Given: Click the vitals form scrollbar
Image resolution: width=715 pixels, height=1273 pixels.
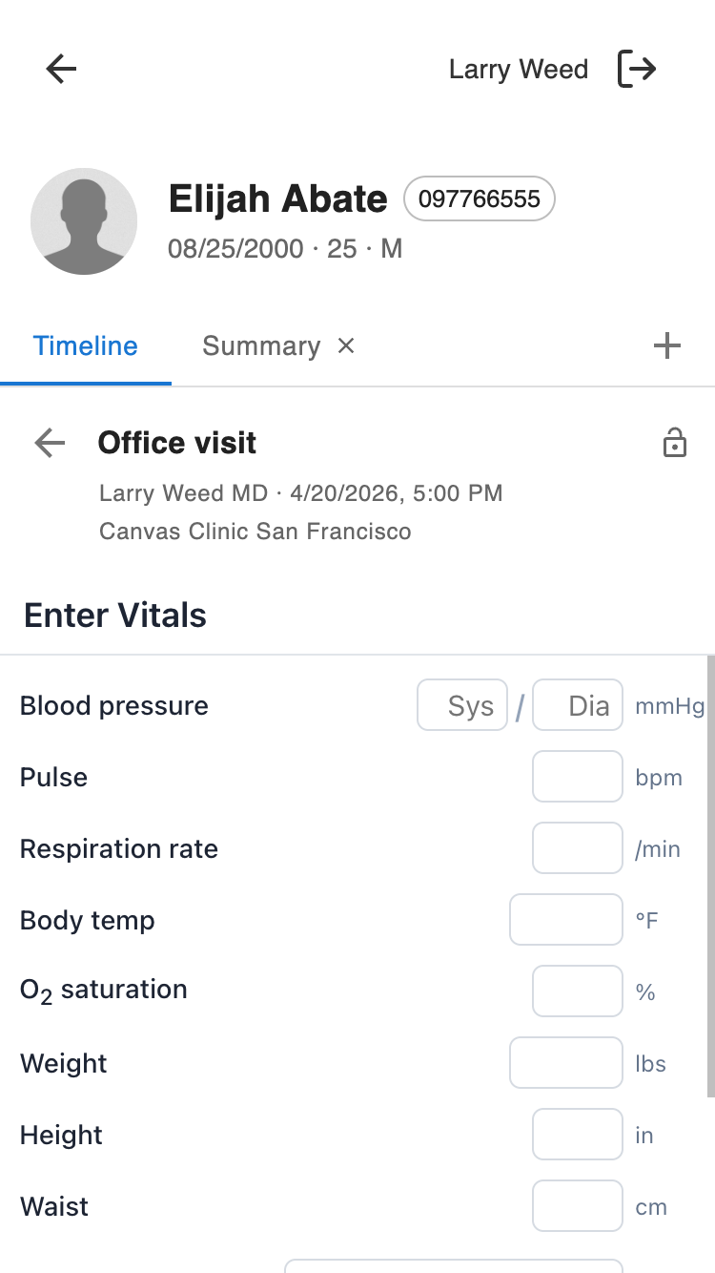Looking at the screenshot, I should point(710,875).
